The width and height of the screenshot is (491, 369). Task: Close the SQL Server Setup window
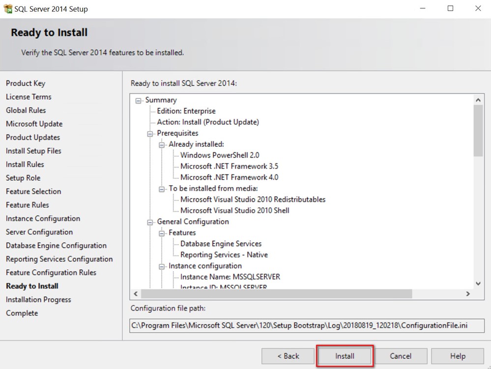pyautogui.click(x=478, y=8)
